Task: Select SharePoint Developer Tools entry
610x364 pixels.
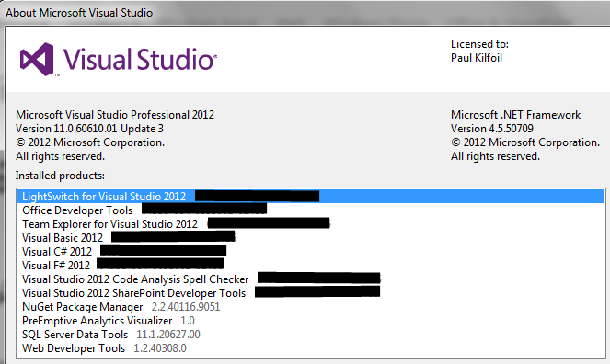Action: [311, 293]
